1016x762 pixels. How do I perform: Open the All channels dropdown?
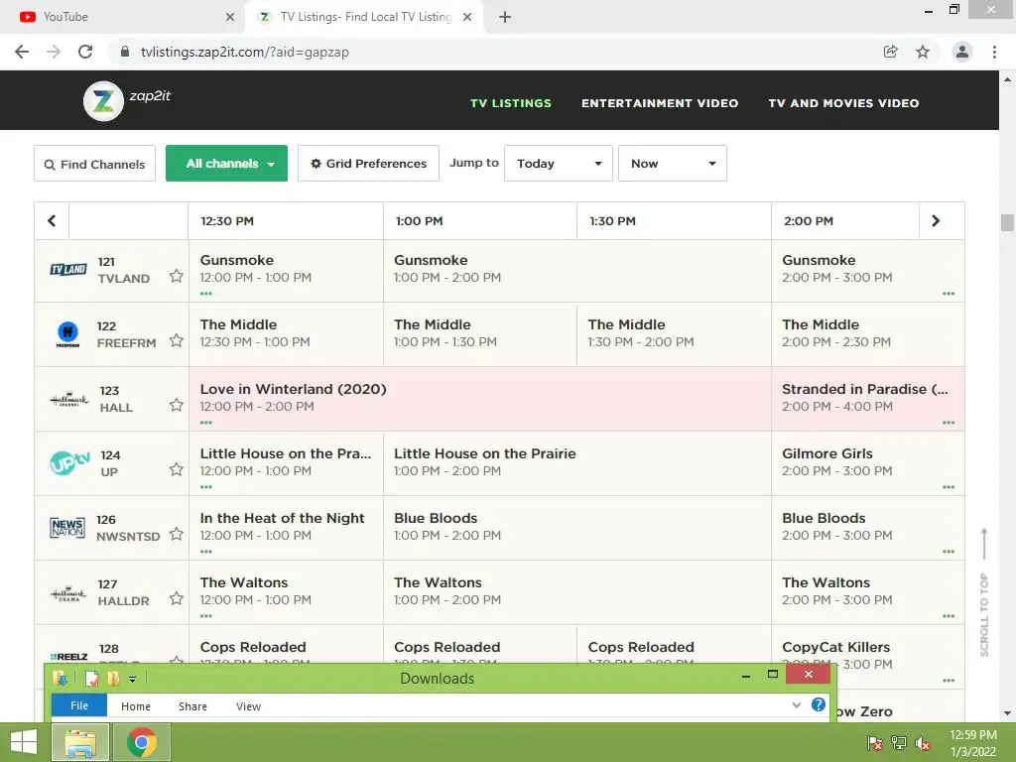coord(227,164)
